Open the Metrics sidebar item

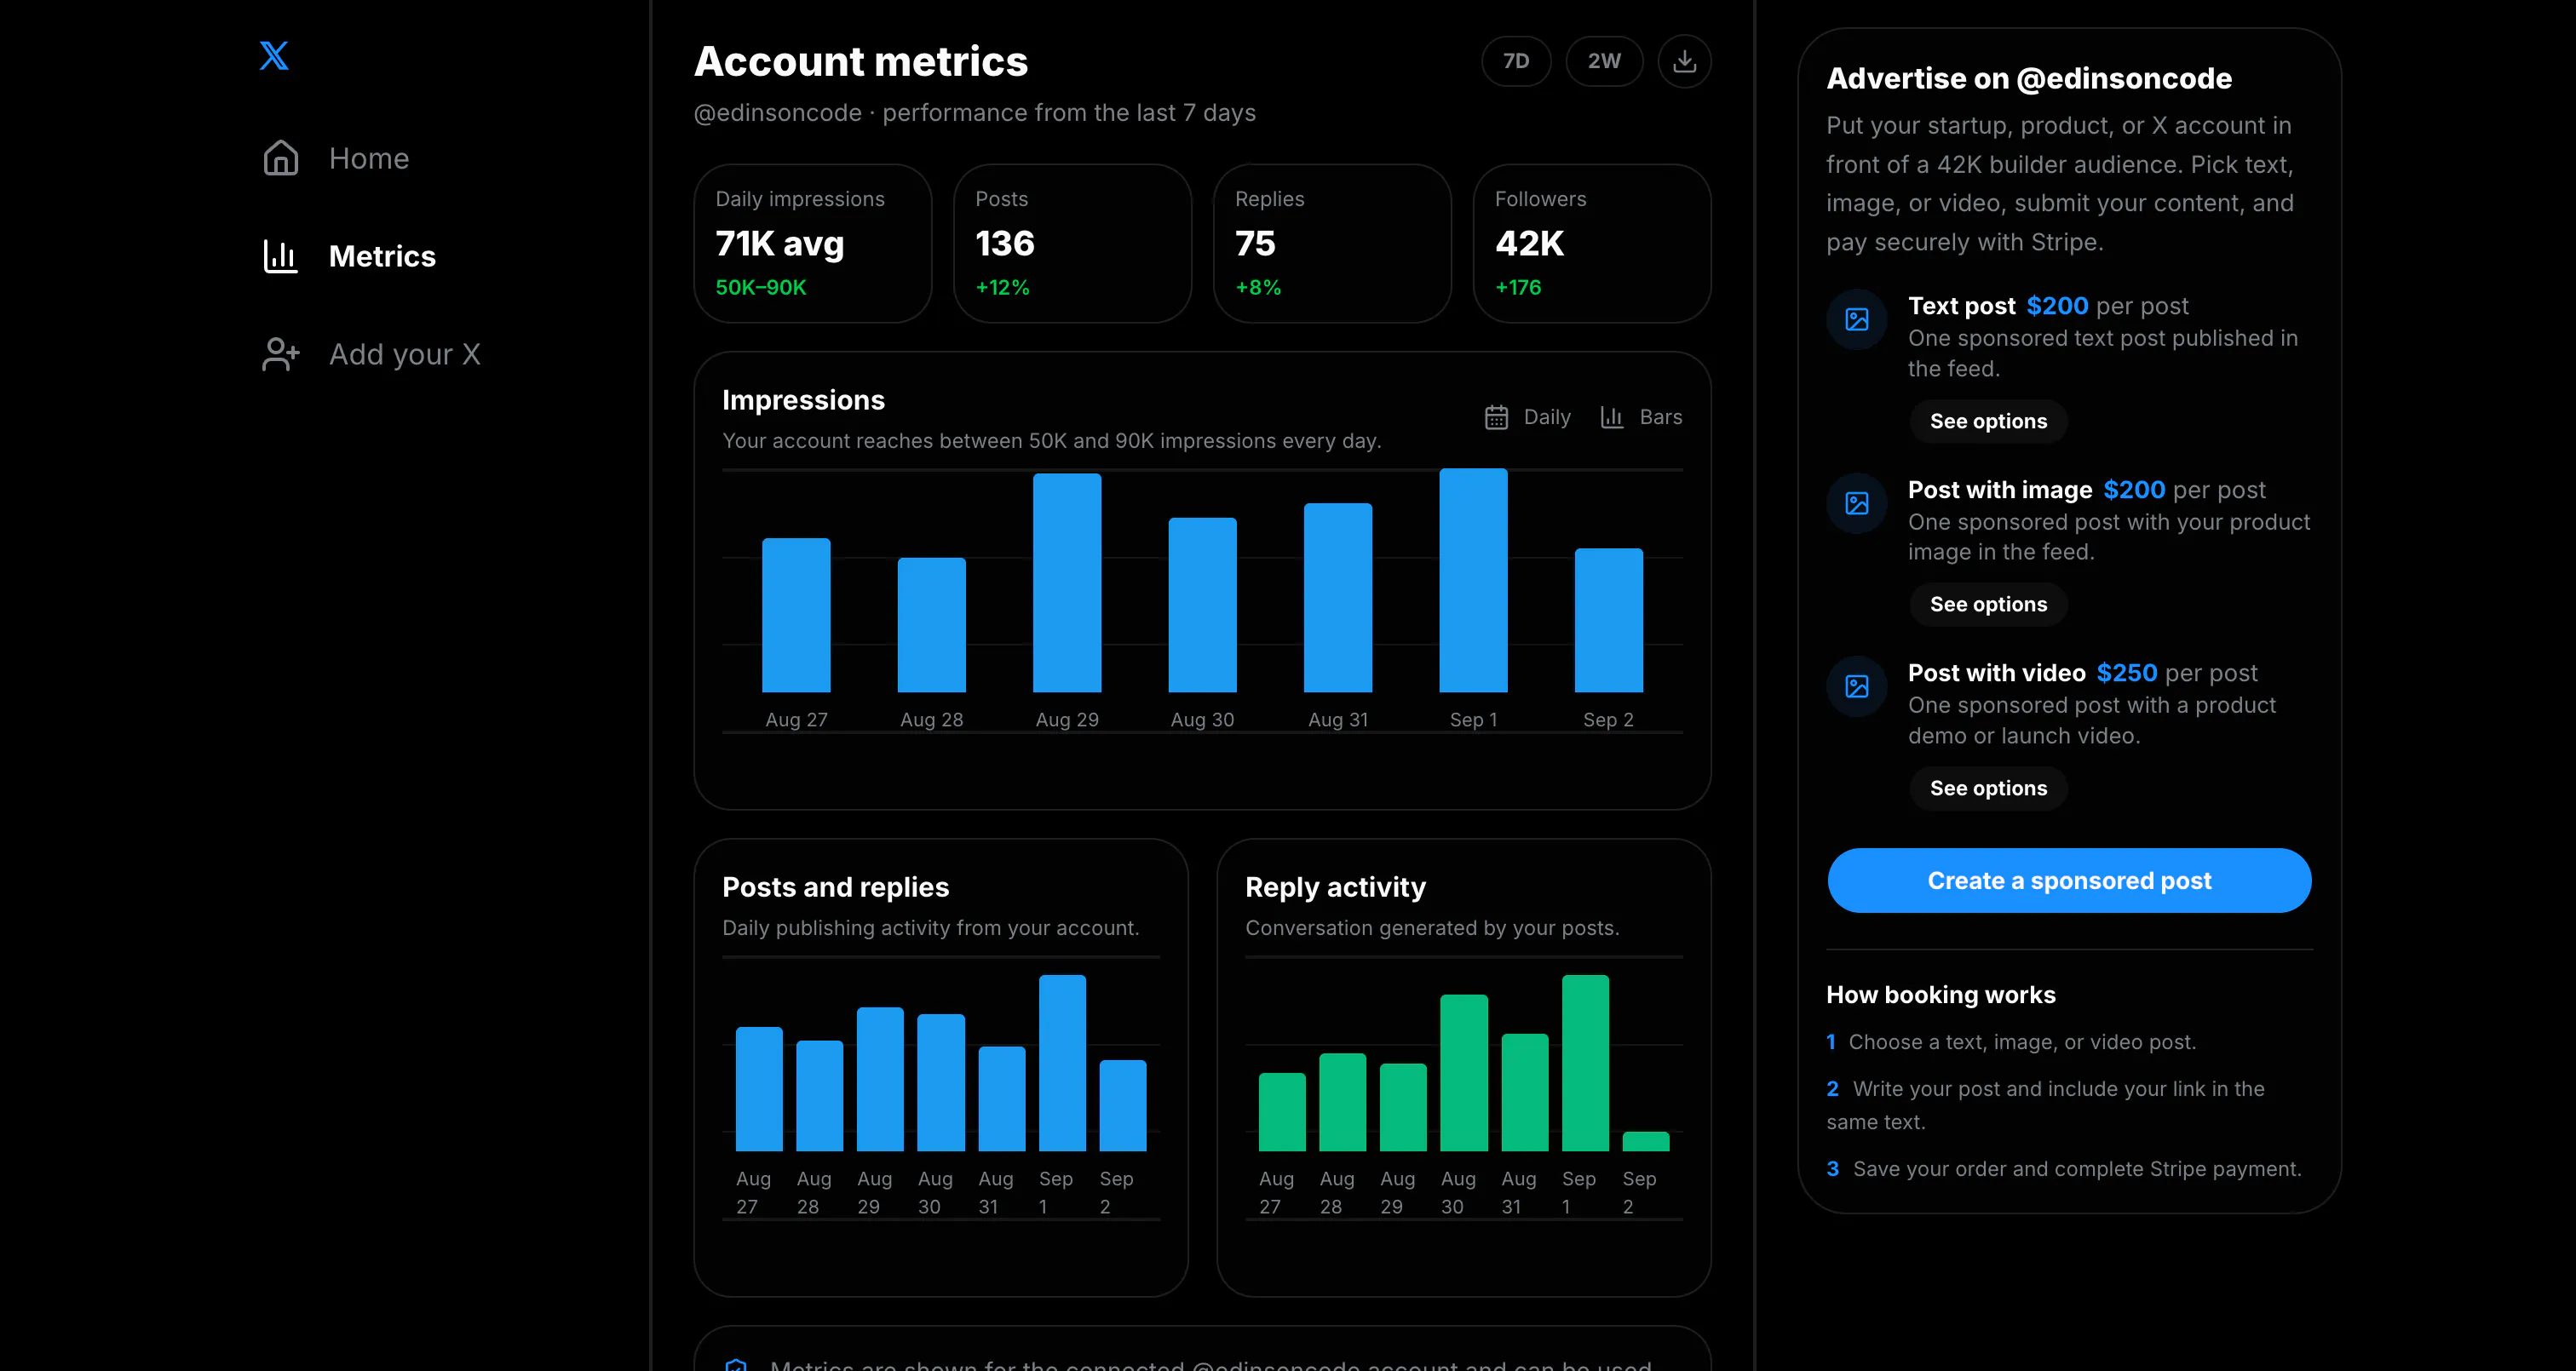[x=349, y=256]
